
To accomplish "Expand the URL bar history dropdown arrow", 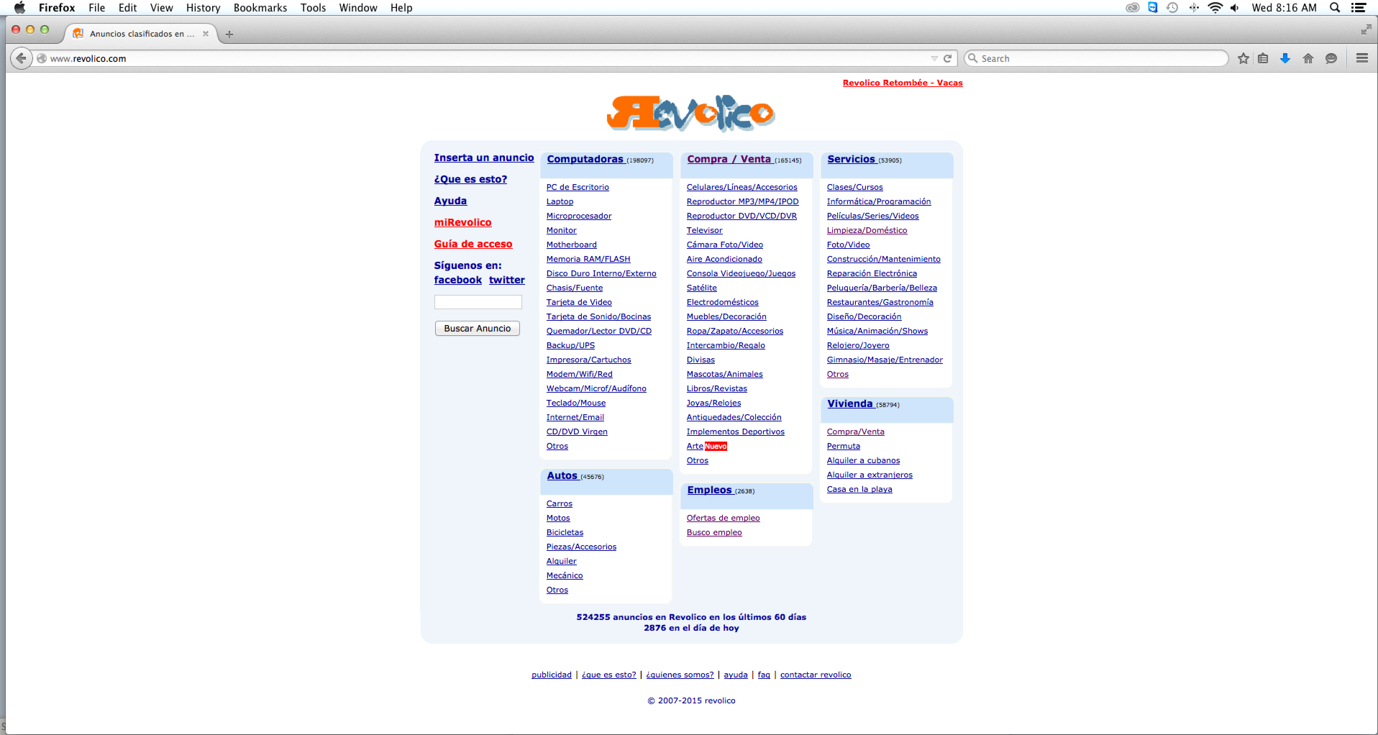I will tap(934, 58).
